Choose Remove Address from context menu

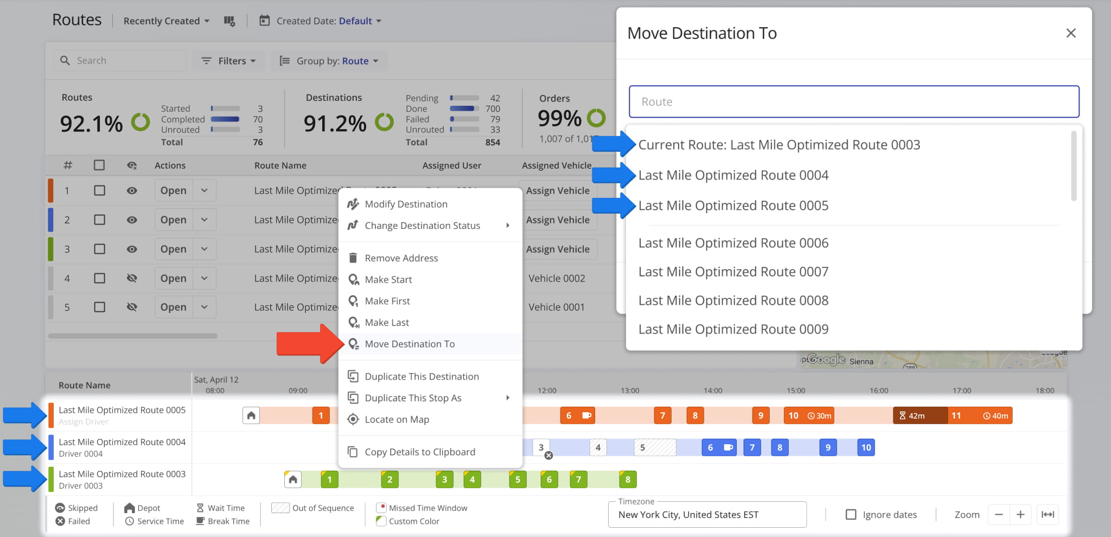coord(401,258)
